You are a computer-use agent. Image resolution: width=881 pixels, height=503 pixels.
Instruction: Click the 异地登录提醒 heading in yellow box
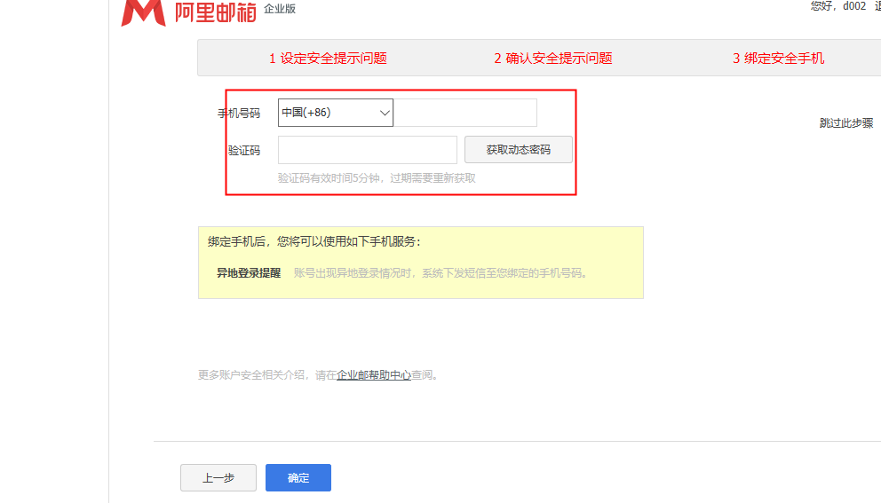click(x=249, y=273)
